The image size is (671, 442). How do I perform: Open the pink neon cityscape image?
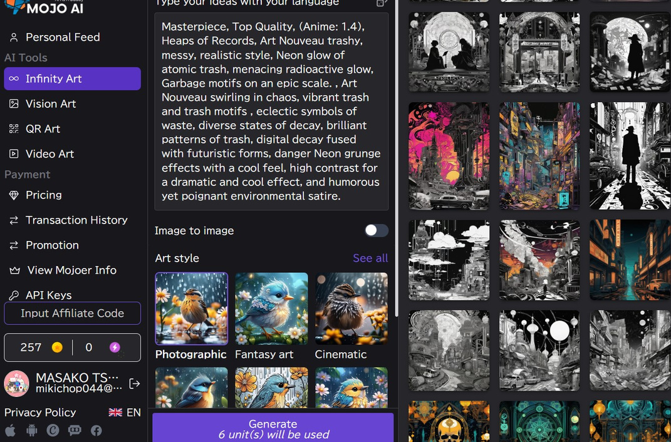tap(449, 156)
